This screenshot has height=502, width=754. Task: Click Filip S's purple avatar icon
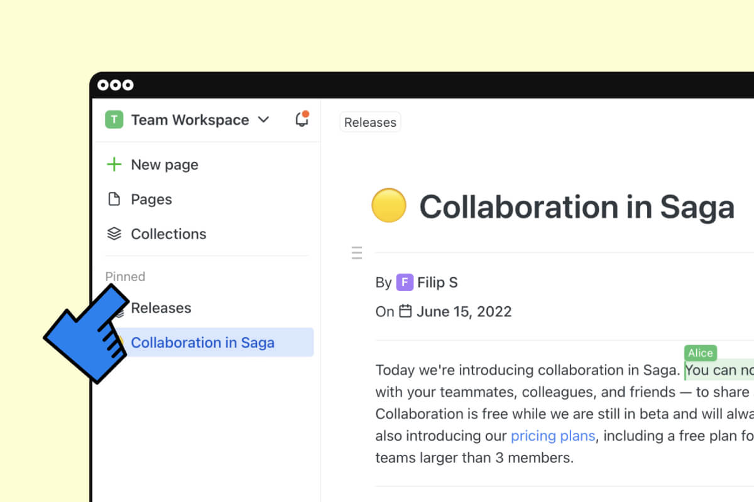click(x=405, y=282)
